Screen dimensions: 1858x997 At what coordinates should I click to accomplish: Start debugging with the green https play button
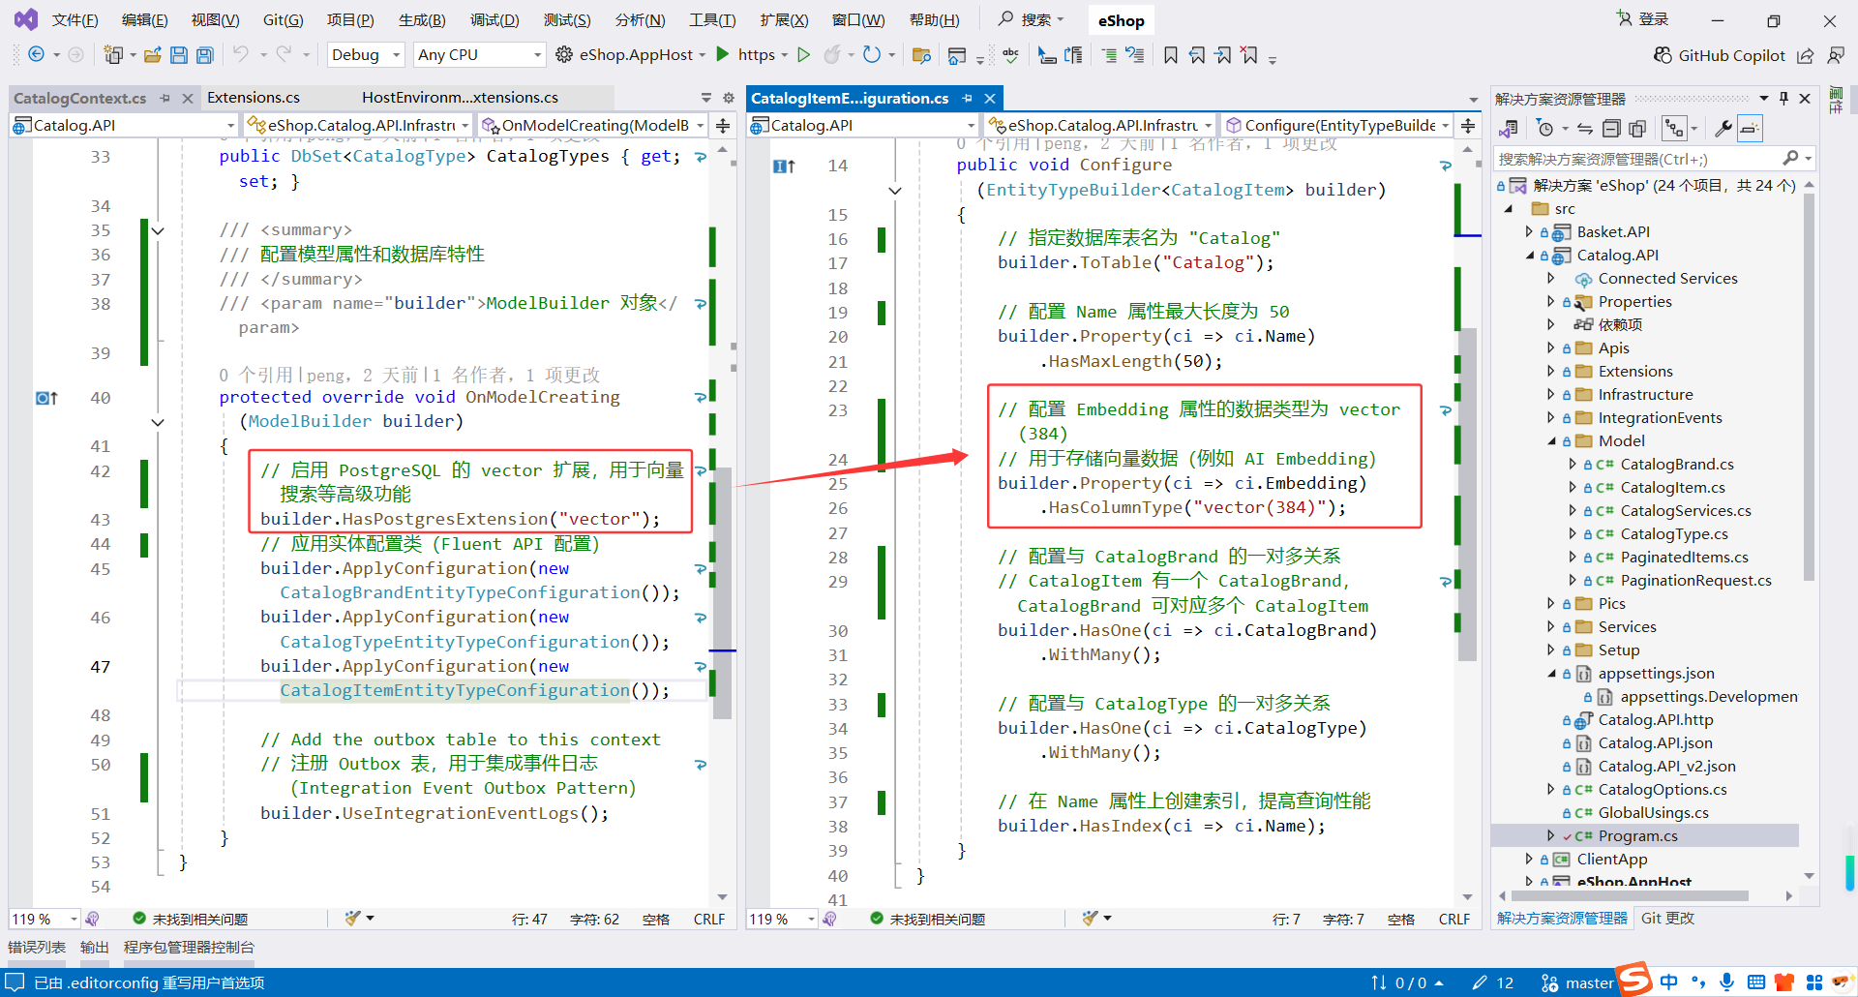click(x=723, y=55)
